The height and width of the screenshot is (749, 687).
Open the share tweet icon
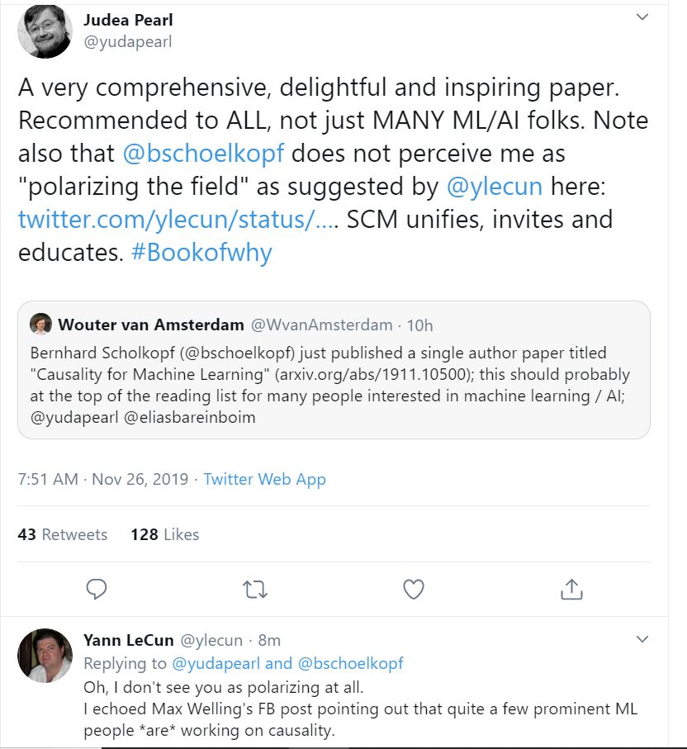[571, 589]
